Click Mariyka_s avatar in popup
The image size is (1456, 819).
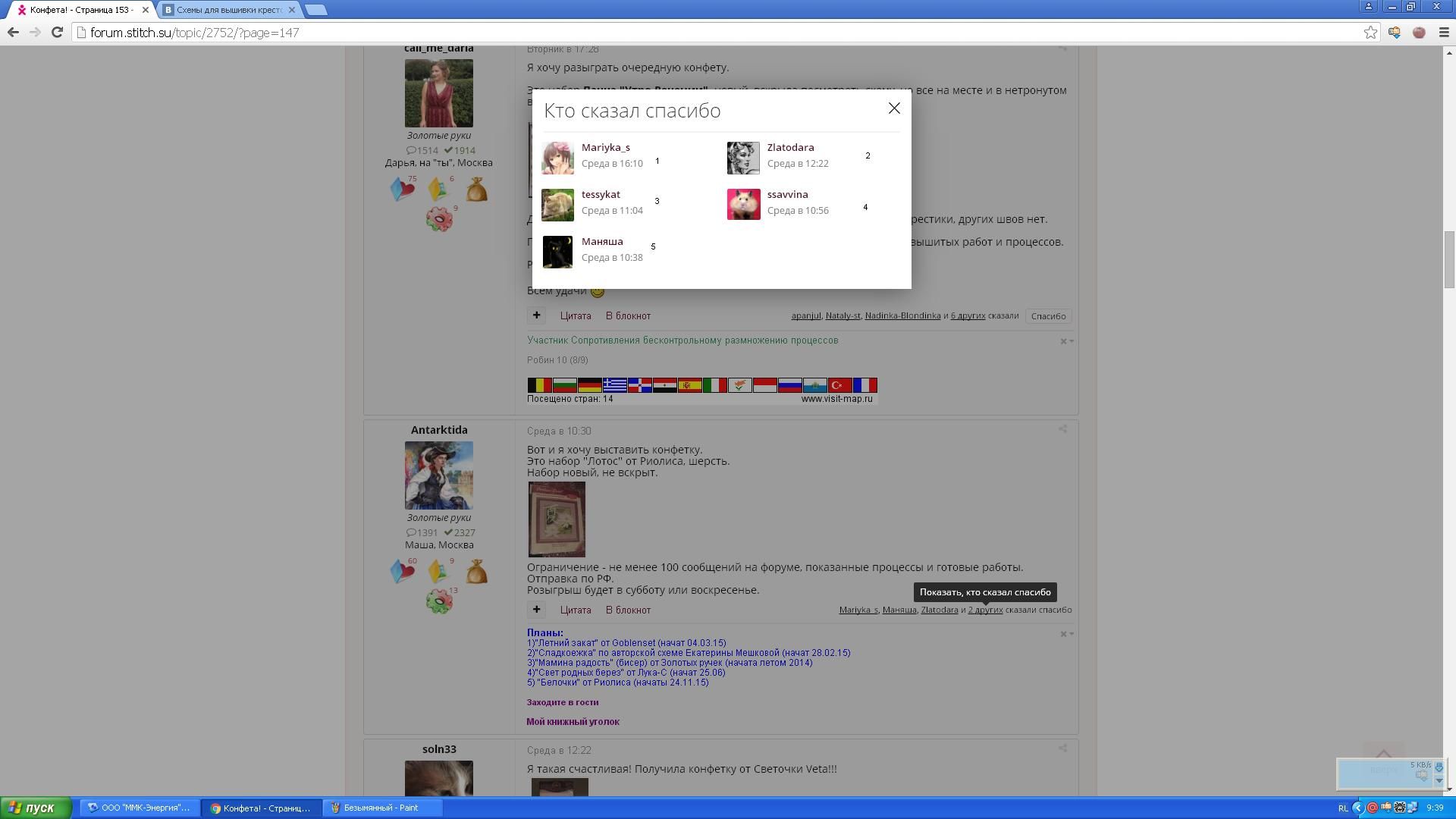[557, 157]
